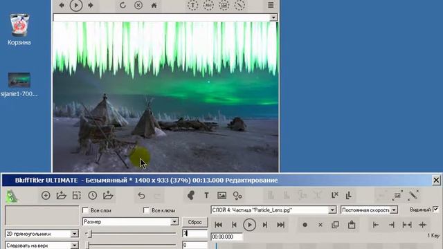Click the circled X stop icon
The height and width of the screenshot is (249, 443).
pyautogui.click(x=138, y=6)
